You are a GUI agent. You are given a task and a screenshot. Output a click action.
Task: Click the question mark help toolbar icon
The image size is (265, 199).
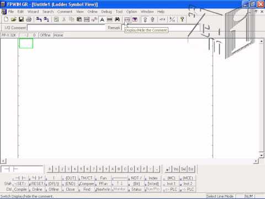tap(182, 19)
